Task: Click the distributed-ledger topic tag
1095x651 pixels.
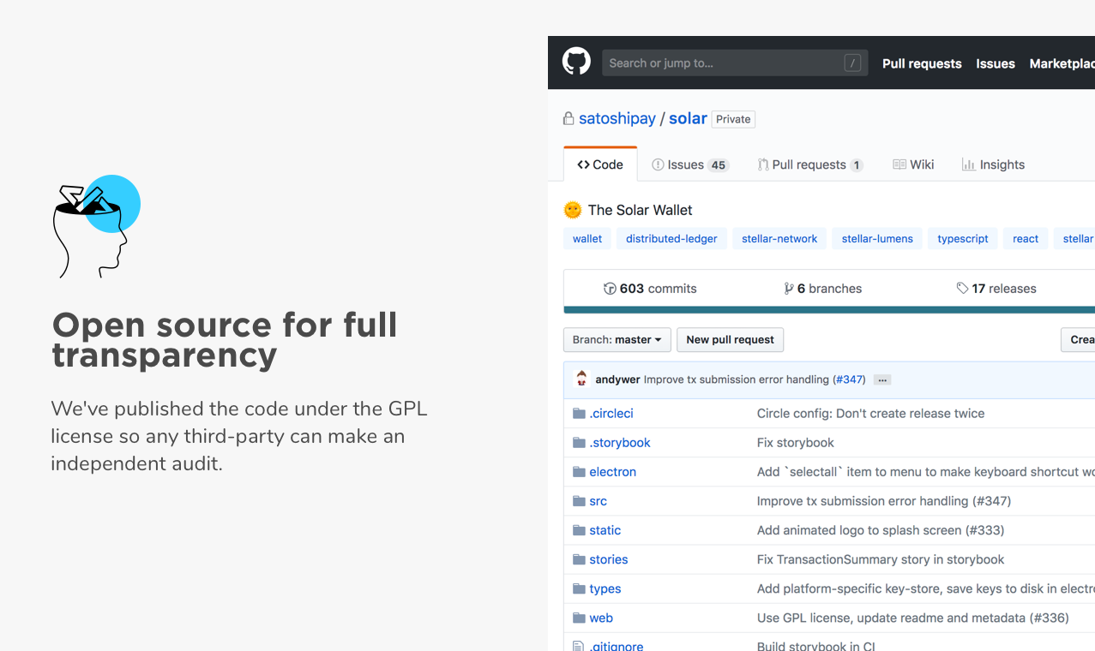Action: (x=671, y=239)
